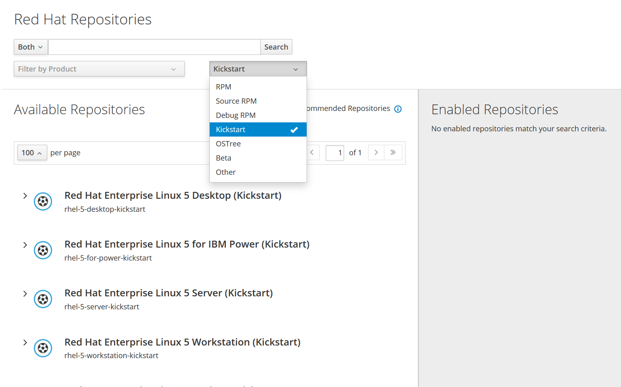
Task: Open the 100 per page selector
Action: point(32,152)
